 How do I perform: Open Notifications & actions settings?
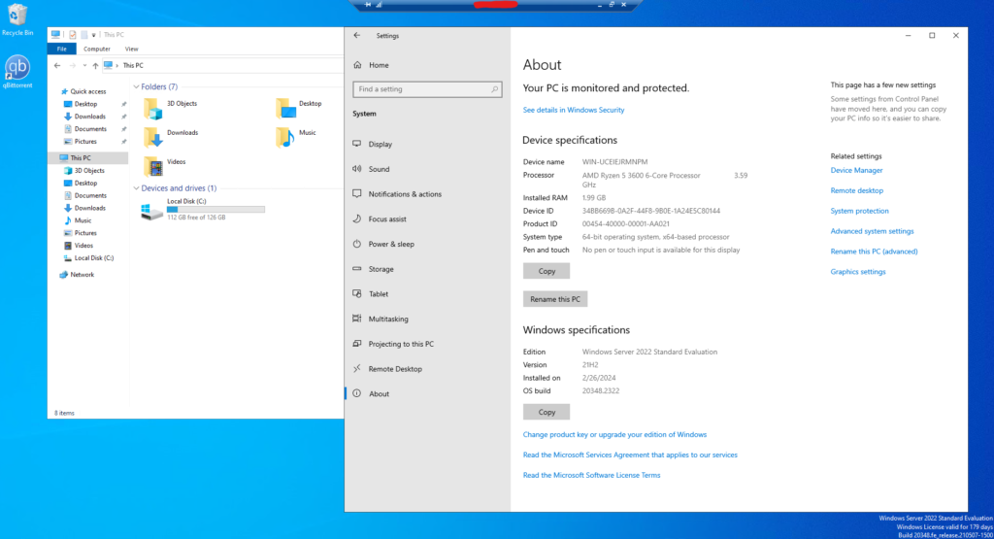pos(405,194)
